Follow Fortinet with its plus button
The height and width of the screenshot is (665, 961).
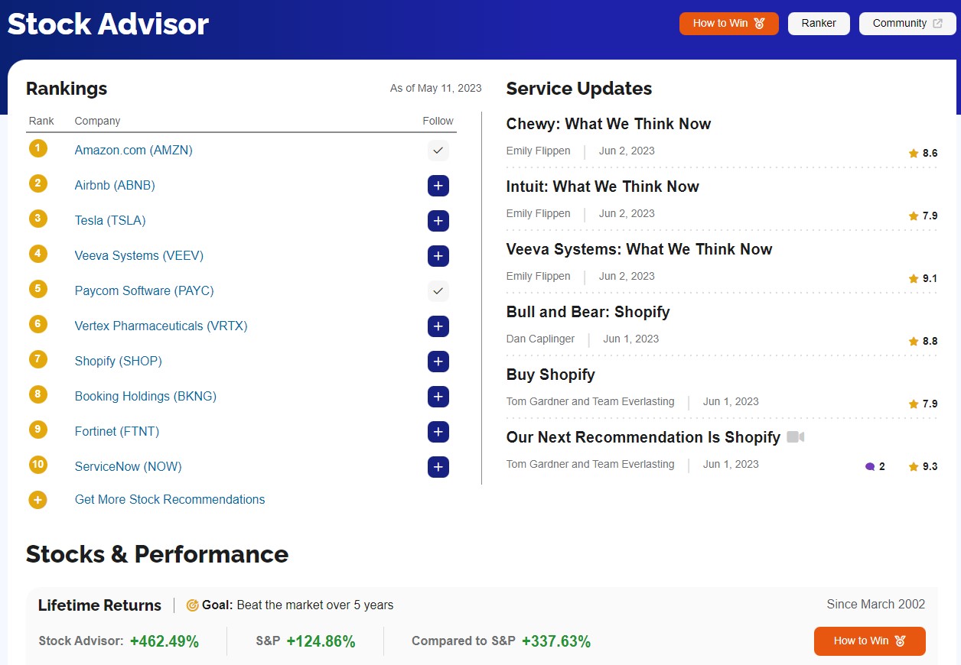tap(438, 432)
